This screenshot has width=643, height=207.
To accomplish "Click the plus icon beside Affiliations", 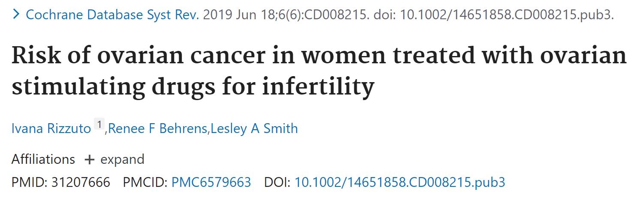I will [x=89, y=160].
